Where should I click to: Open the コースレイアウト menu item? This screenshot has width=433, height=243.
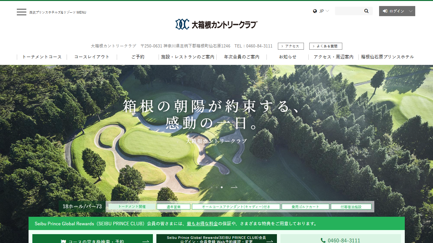92,57
